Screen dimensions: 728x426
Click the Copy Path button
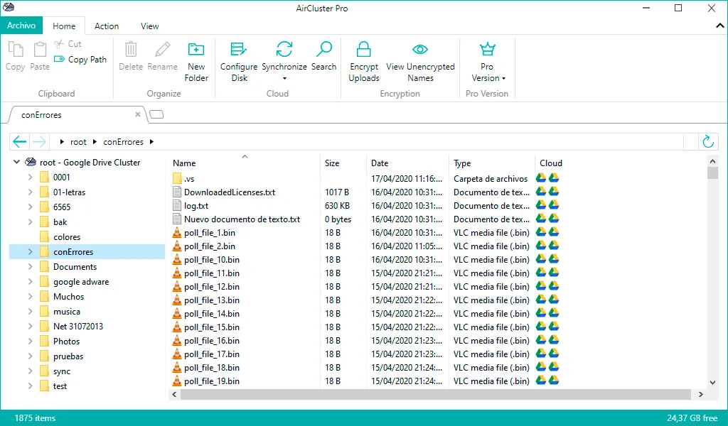coord(81,60)
